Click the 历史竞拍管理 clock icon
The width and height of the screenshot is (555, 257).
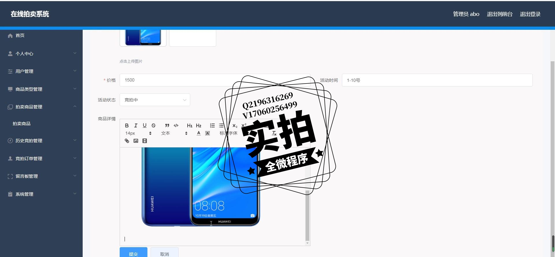point(10,140)
